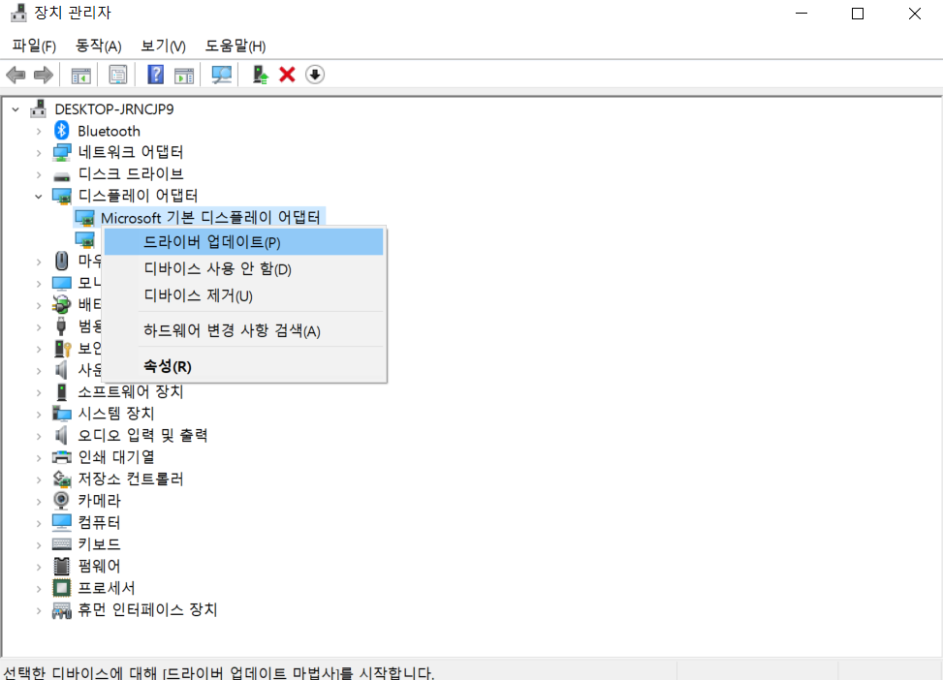Click the 컴퓨터 monitor icon
The image size is (943, 680).
pyautogui.click(x=61, y=522)
